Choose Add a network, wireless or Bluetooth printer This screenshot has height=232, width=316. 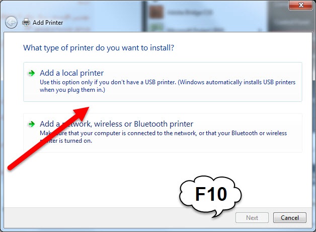coord(163,133)
